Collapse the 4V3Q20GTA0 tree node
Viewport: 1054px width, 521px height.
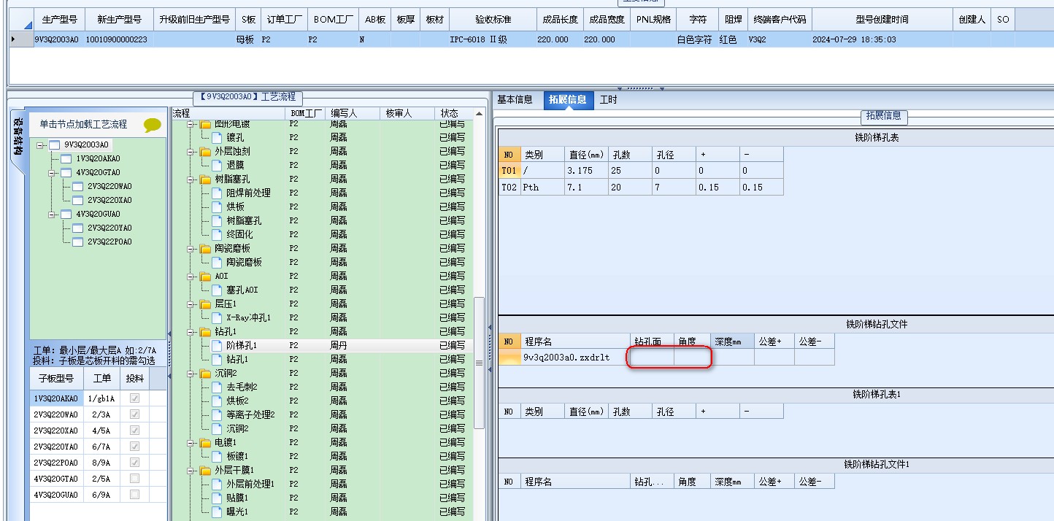coord(52,173)
